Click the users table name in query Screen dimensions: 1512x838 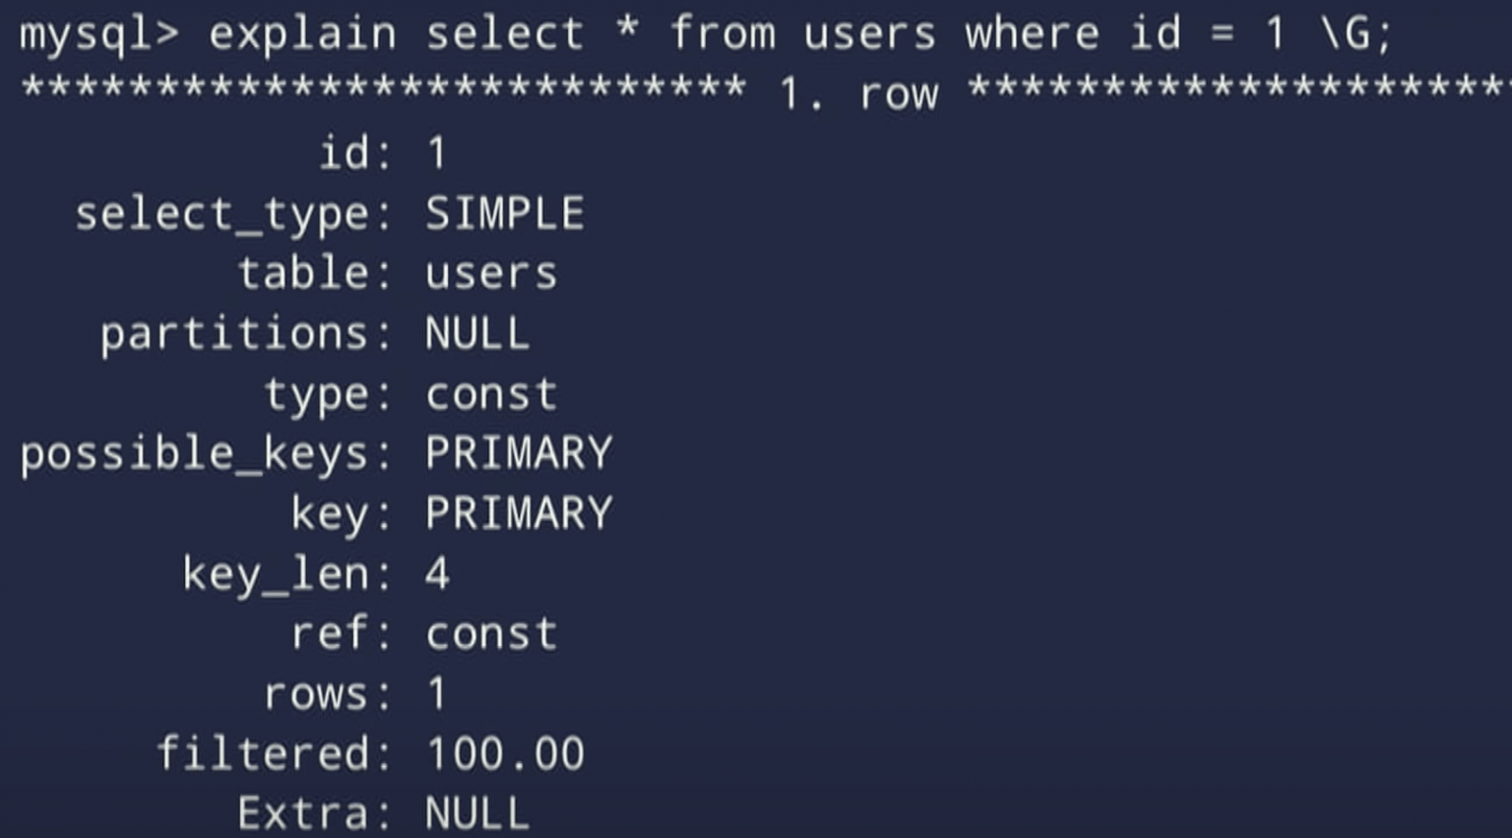869,35
